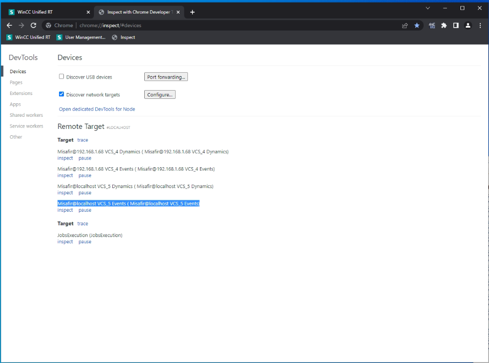The width and height of the screenshot is (489, 363).
Task: Inspect the JobsExecution target
Action: coord(65,242)
